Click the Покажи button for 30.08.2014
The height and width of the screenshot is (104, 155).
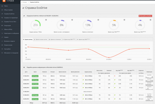35,88
